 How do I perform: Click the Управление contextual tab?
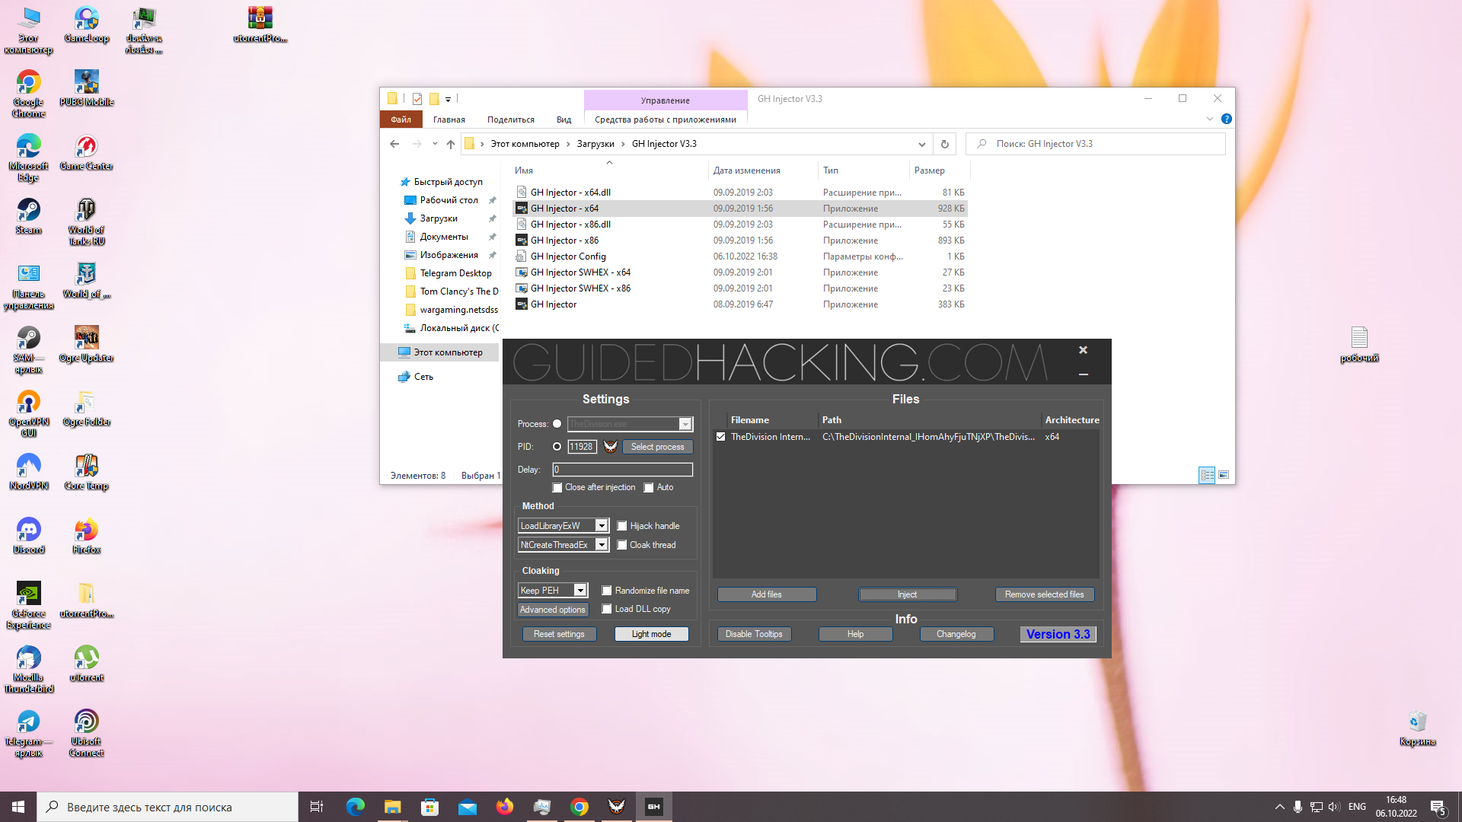[666, 100]
